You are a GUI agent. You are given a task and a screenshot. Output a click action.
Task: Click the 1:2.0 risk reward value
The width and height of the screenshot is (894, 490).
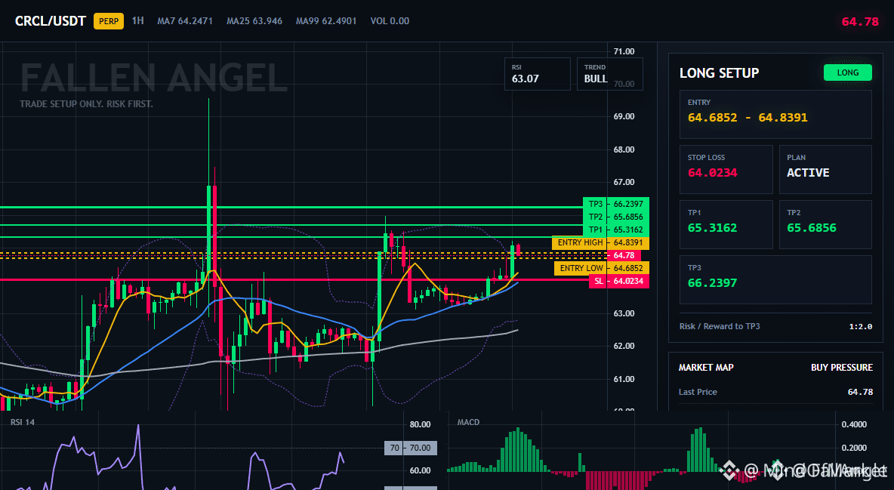(860, 326)
